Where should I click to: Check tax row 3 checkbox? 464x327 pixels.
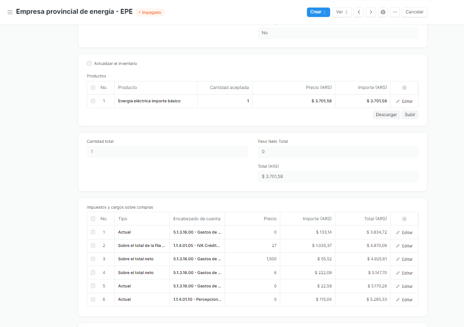[93, 259]
